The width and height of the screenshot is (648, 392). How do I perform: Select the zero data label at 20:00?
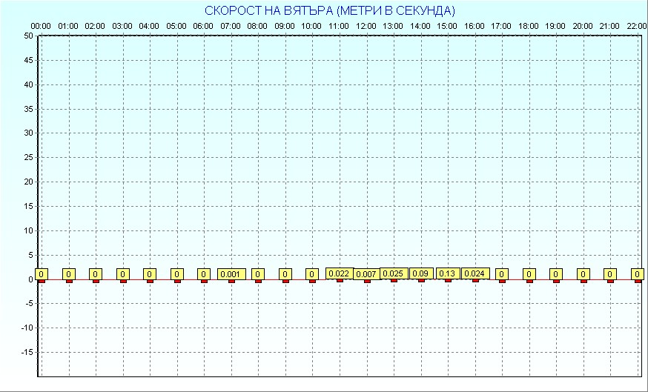pyautogui.click(x=583, y=274)
